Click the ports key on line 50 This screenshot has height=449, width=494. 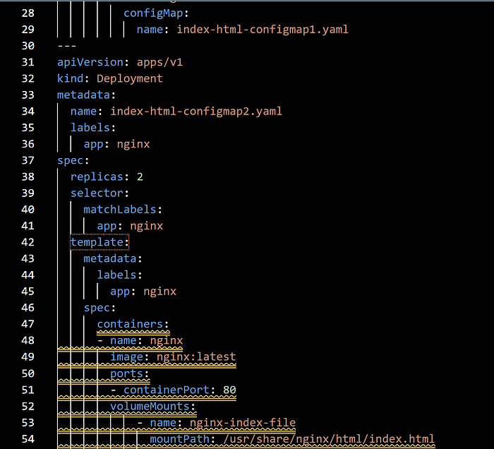coord(126,373)
